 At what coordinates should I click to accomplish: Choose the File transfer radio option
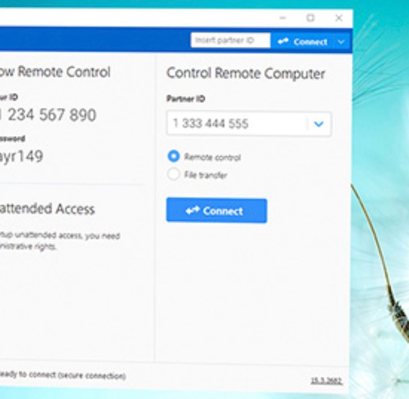click(174, 175)
